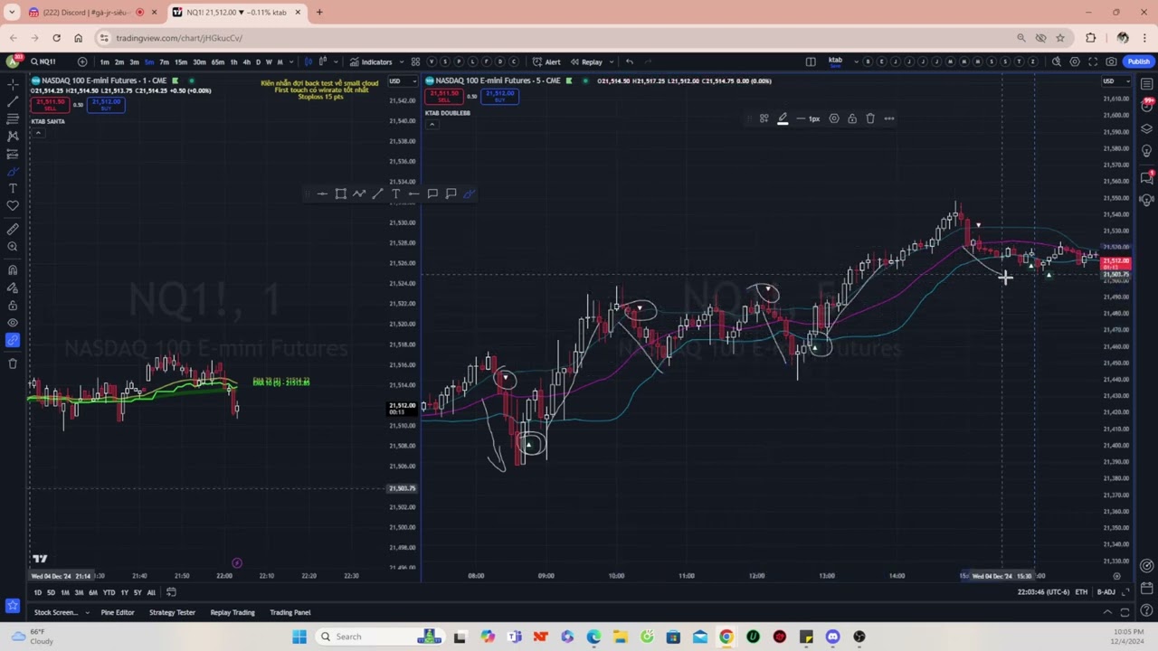Open the chart layout selector icon
Screen dimensions: 1158x651
(x=811, y=61)
